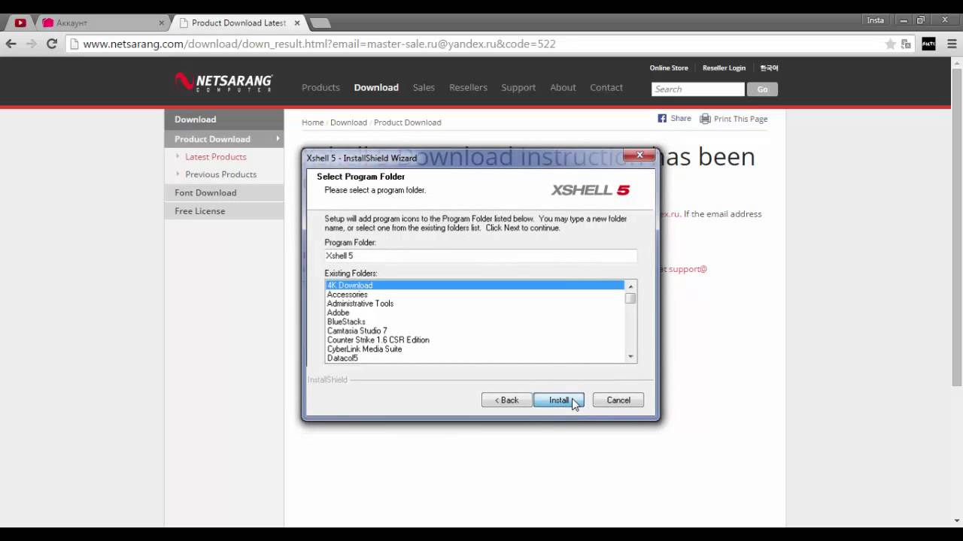Screen dimensions: 963x541
Task: Select CyberLink Media Suite folder
Action: pos(475,349)
